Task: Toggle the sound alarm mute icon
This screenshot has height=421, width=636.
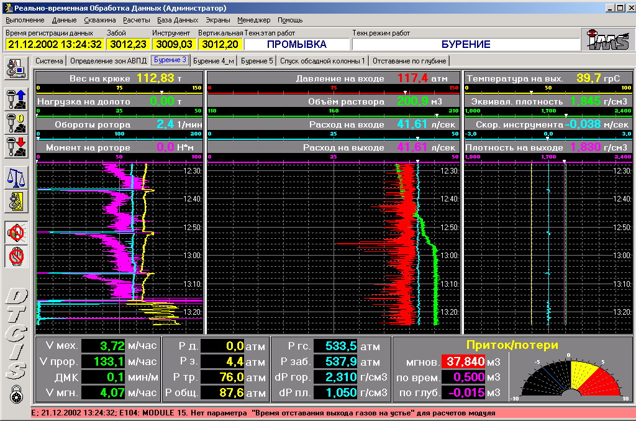Action: click(15, 233)
